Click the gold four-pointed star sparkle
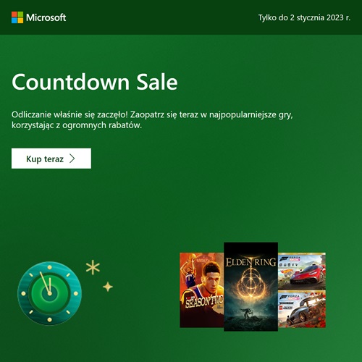The width and height of the screenshot is (362, 362). [x=108, y=287]
